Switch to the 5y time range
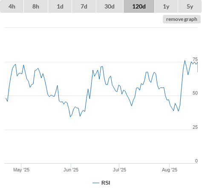The width and height of the screenshot is (202, 194). pos(190,6)
